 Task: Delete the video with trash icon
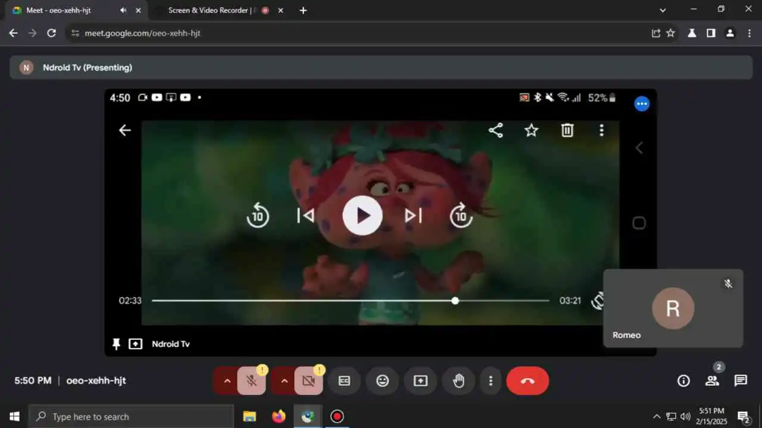pos(567,130)
